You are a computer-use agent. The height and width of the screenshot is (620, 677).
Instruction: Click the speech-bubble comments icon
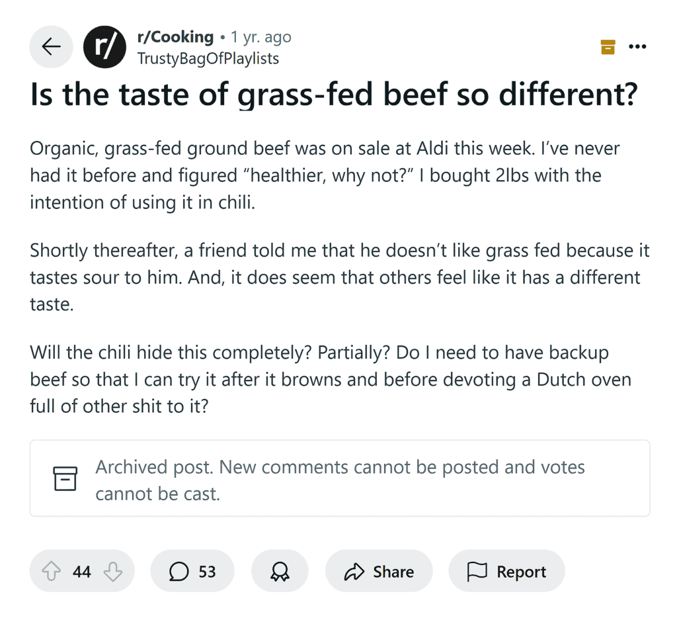177,570
